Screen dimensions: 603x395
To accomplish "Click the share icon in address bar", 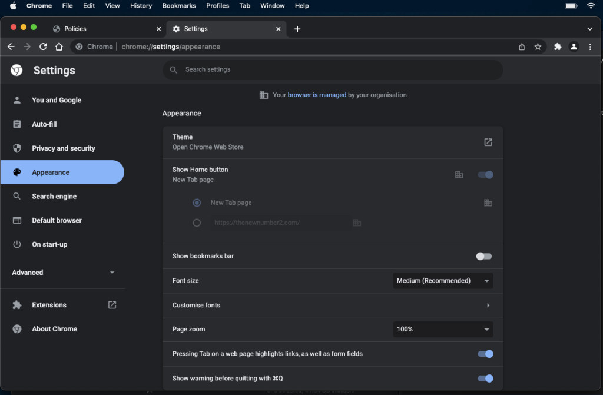I will coord(522,47).
